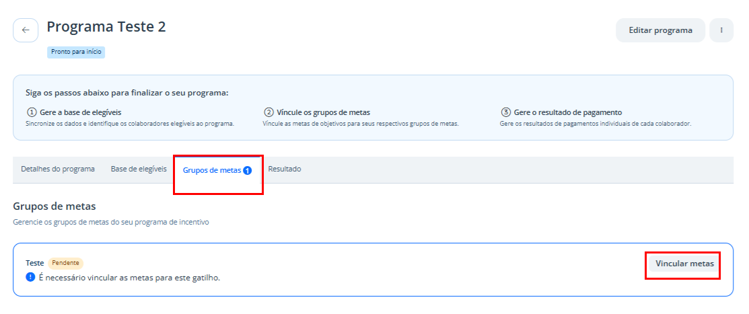Click the Editar programa button
Image resolution: width=749 pixels, height=314 pixels.
point(660,30)
